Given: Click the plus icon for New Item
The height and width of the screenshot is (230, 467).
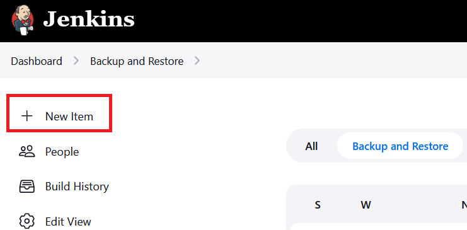Looking at the screenshot, I should tap(27, 116).
